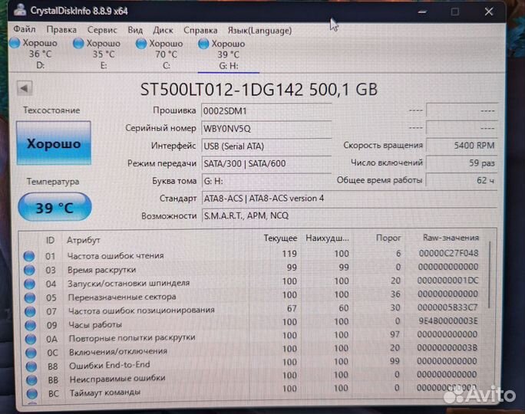Click the Порог column header
The width and height of the screenshot is (525, 414).
[388, 238]
